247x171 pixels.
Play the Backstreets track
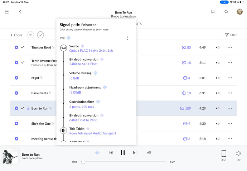(x=16, y=93)
